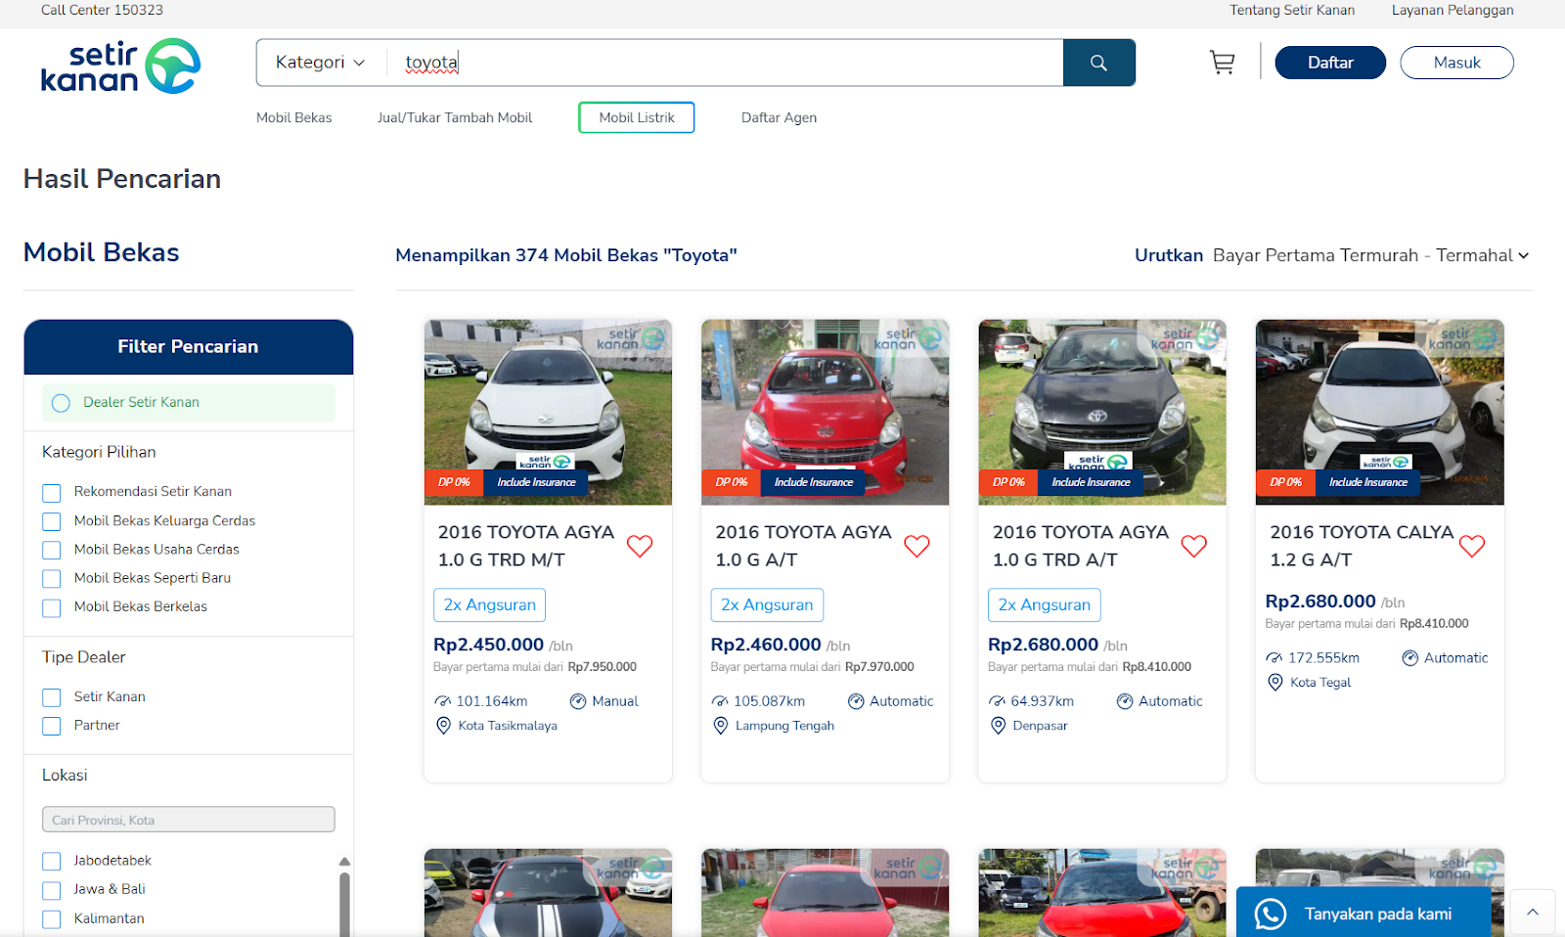The width and height of the screenshot is (1565, 937).
Task: Open Tanyakan pada kami chat button
Action: click(x=1364, y=914)
